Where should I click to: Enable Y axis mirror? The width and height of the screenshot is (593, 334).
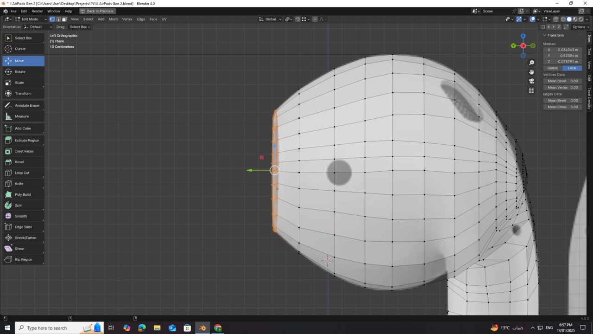click(x=554, y=27)
